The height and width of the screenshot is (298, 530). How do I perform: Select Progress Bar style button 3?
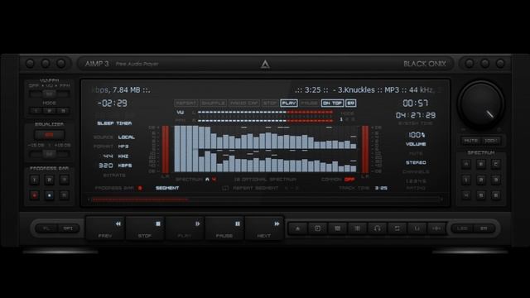click(x=65, y=180)
